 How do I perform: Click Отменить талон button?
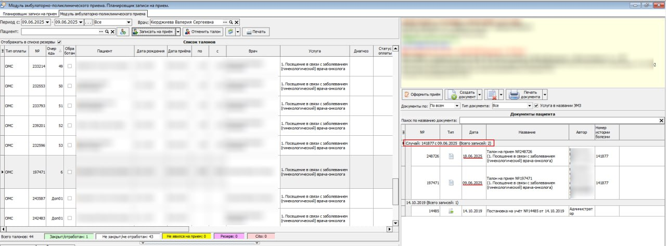tap(203, 32)
